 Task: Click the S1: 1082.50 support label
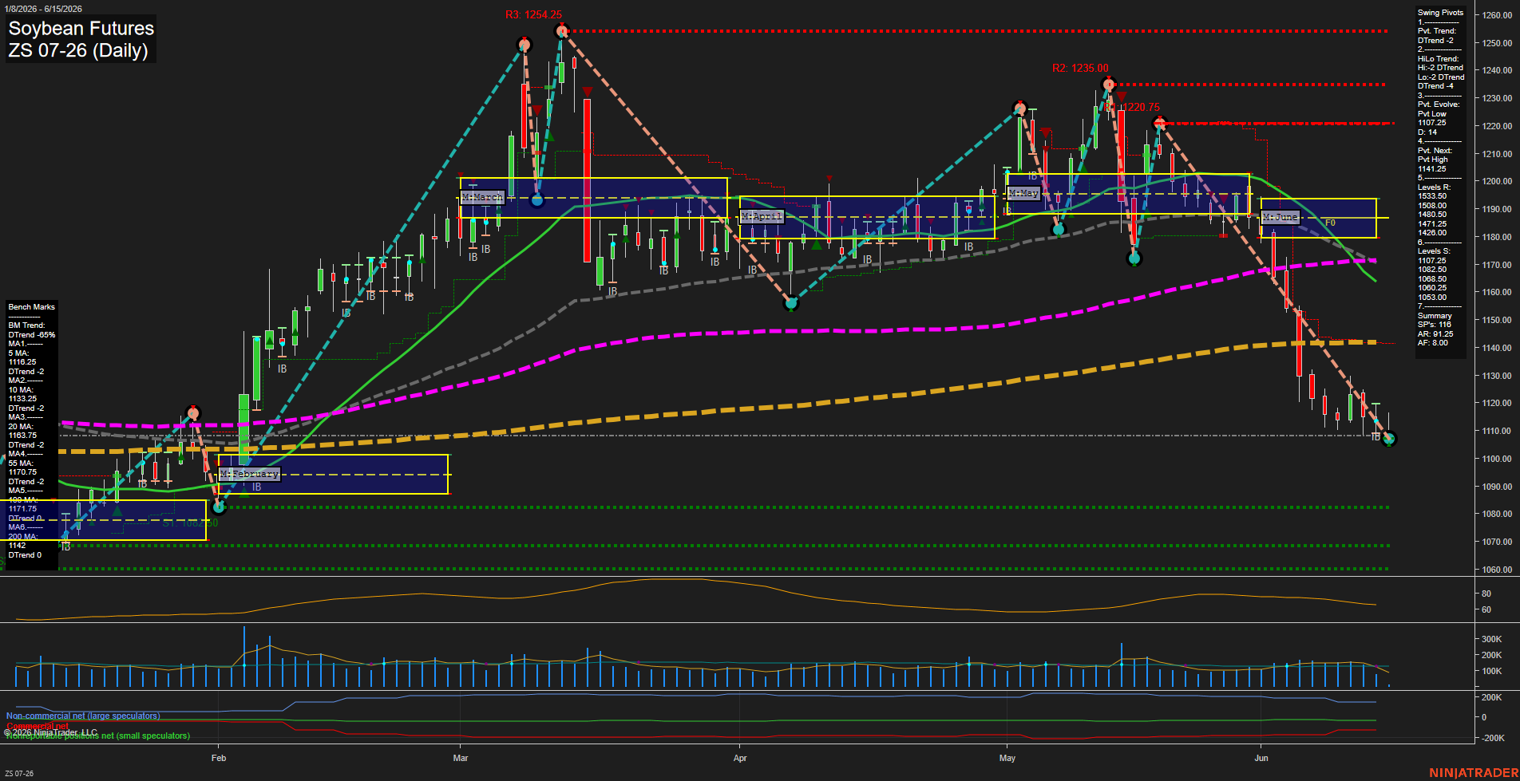pos(190,523)
